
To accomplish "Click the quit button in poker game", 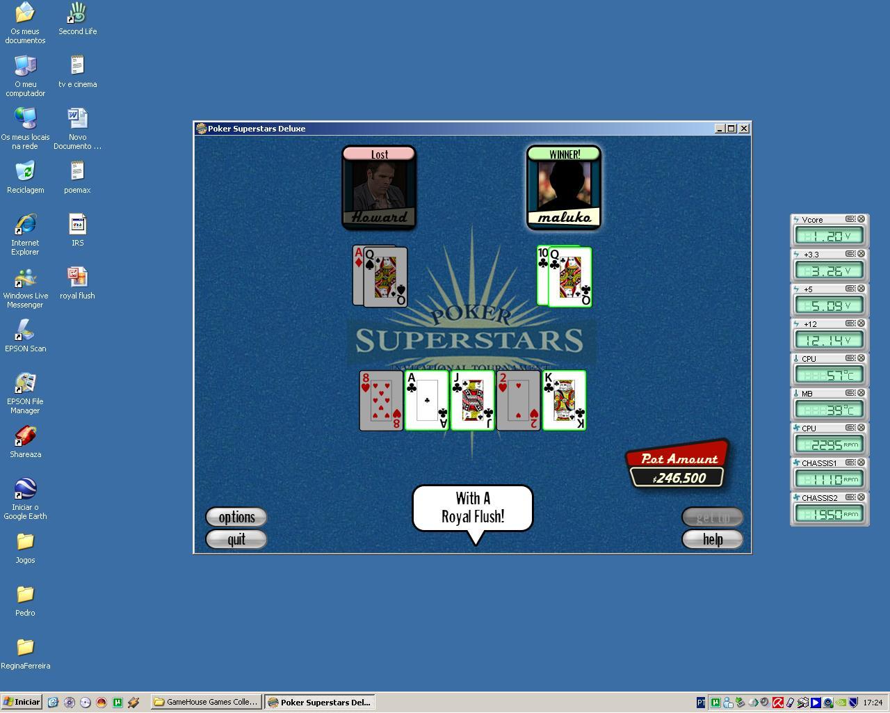I will tap(236, 539).
